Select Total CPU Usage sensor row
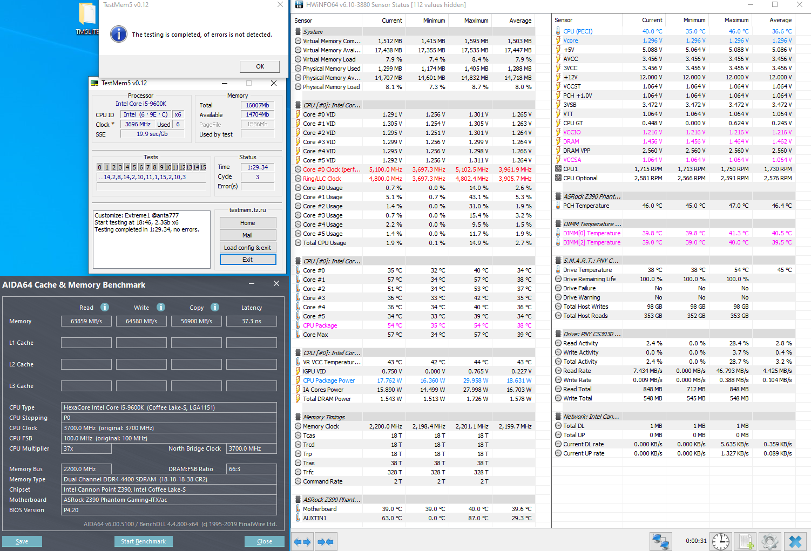Image resolution: width=811 pixels, height=551 pixels. click(414, 243)
